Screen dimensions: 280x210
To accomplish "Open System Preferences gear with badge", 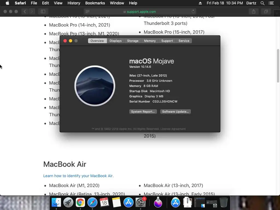I will (141, 203).
